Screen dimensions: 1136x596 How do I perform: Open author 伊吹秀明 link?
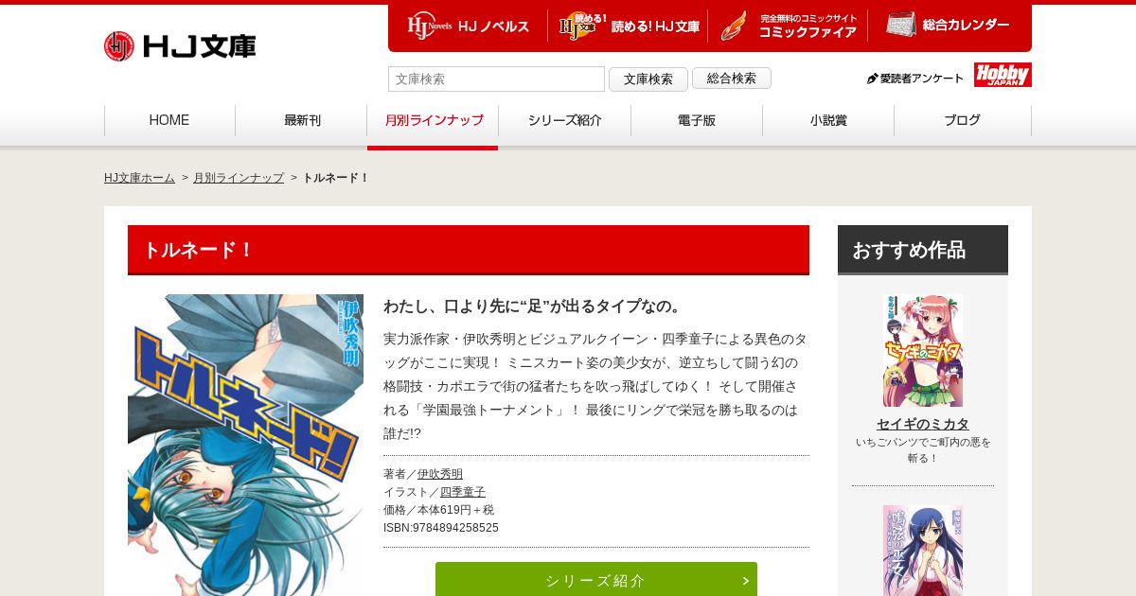click(x=440, y=474)
